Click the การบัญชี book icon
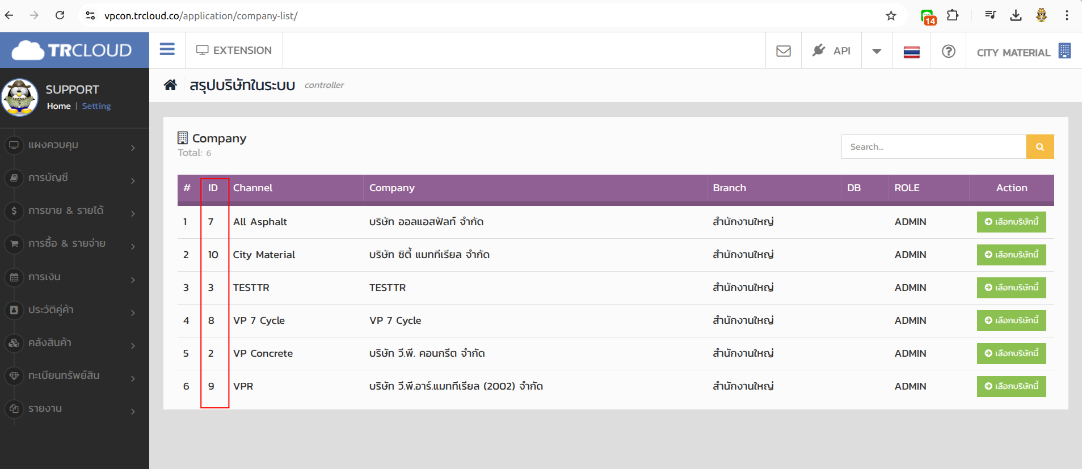This screenshot has height=469, width=1082. coord(14,178)
